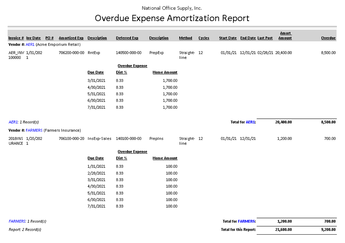Screen dimensions: 345x243
Task: Click the Invoice # column header
Action: [x=16, y=38]
